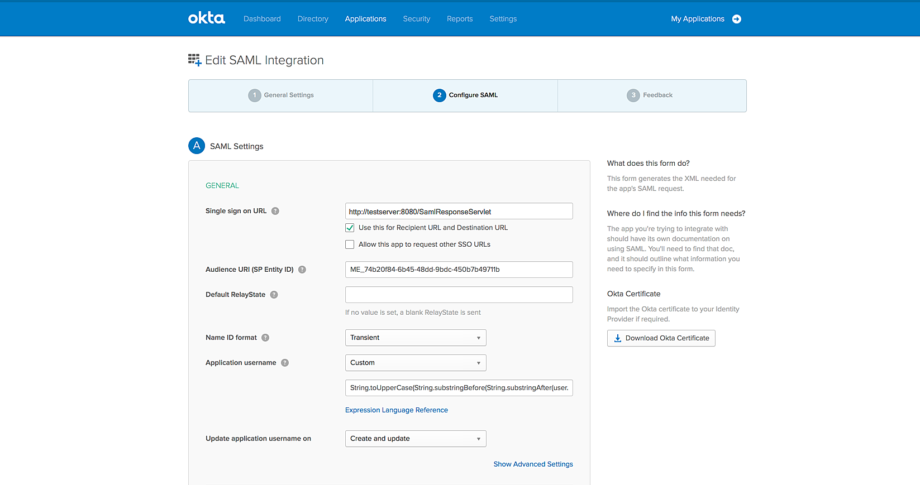This screenshot has width=920, height=485.
Task: Enable Allow this app to request other SSO URLs
Action: 350,244
